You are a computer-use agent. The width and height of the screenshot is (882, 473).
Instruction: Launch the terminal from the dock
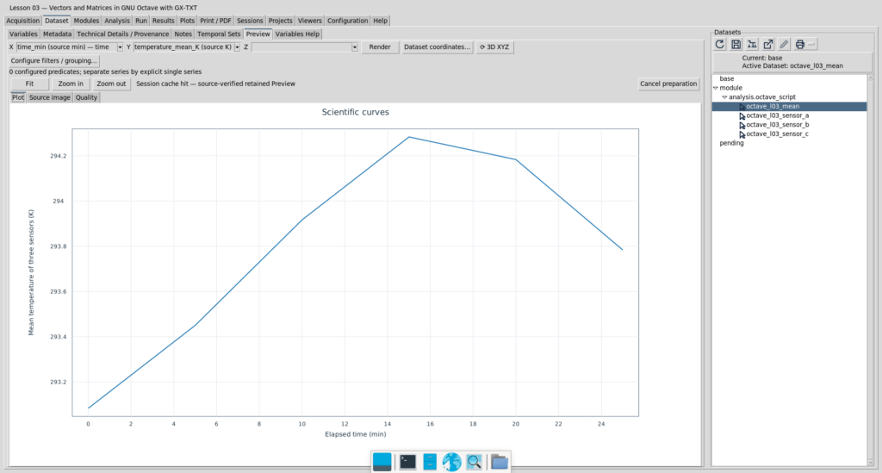tap(407, 462)
